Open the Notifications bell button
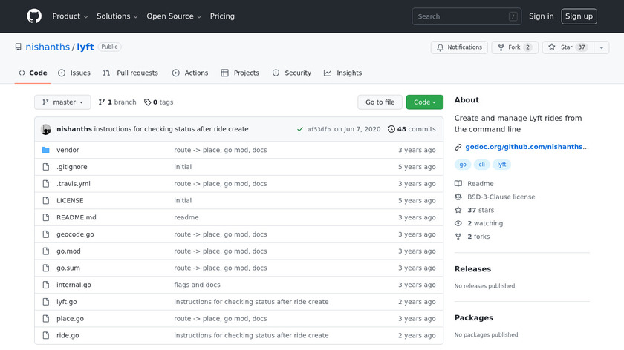 (x=459, y=47)
